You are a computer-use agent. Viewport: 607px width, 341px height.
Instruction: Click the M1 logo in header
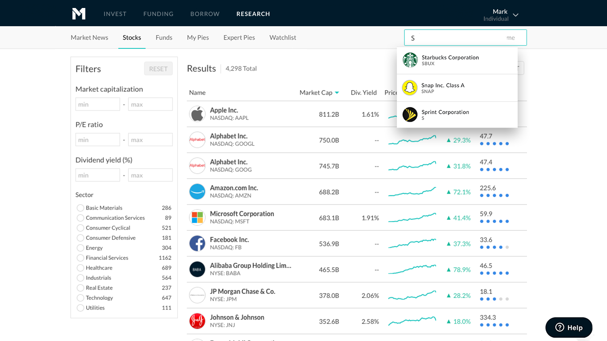point(79,14)
